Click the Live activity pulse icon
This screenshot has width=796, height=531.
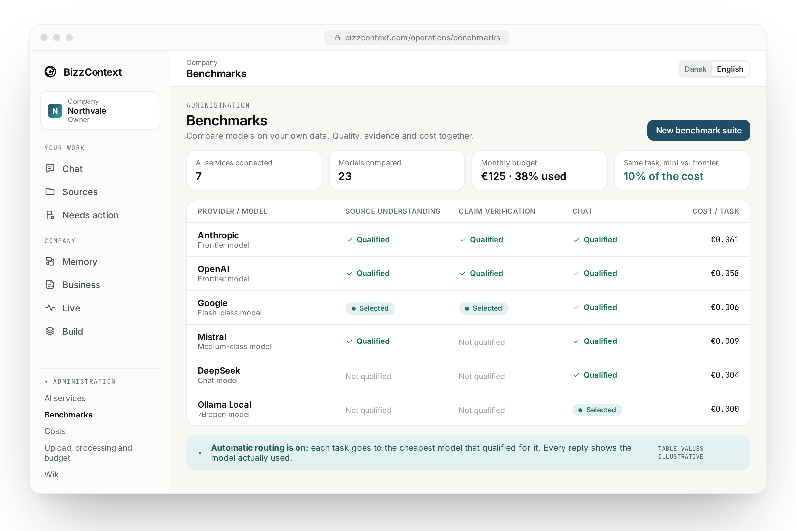[x=50, y=308]
